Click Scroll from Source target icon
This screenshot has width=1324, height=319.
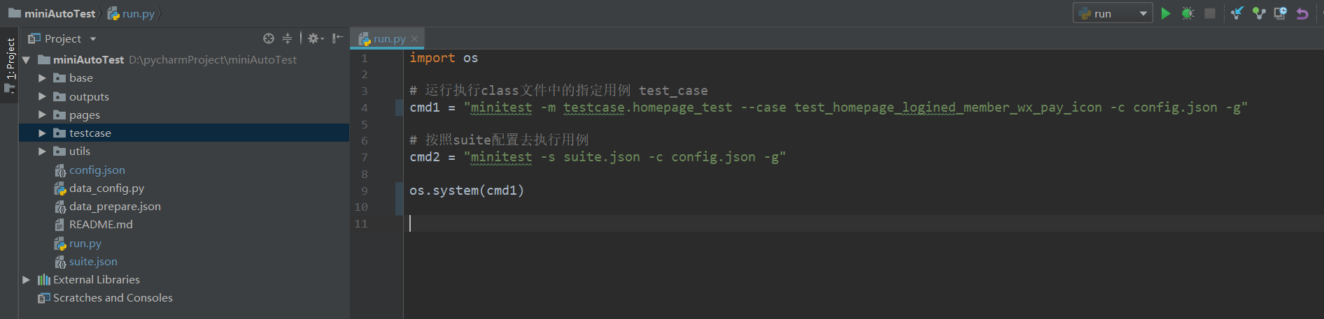[269, 38]
